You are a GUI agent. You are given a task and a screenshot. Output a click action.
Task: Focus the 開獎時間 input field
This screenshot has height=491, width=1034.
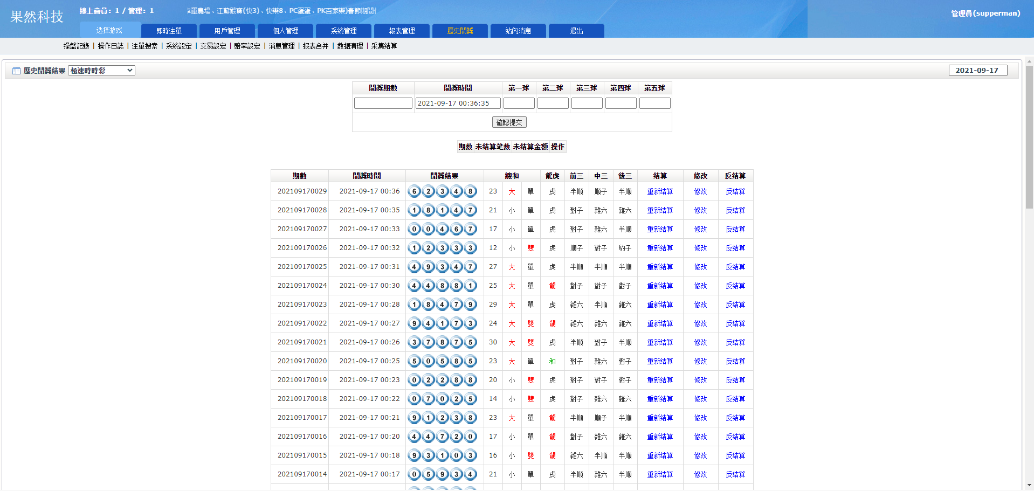[x=458, y=103]
